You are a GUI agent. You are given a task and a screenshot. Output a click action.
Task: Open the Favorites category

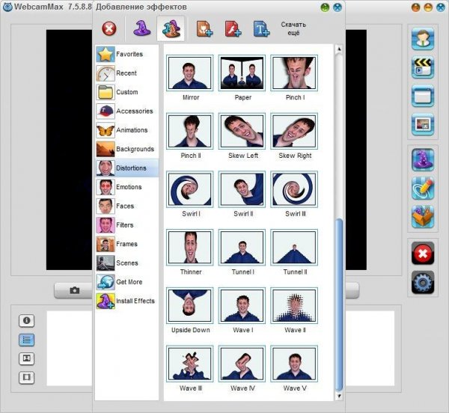127,54
